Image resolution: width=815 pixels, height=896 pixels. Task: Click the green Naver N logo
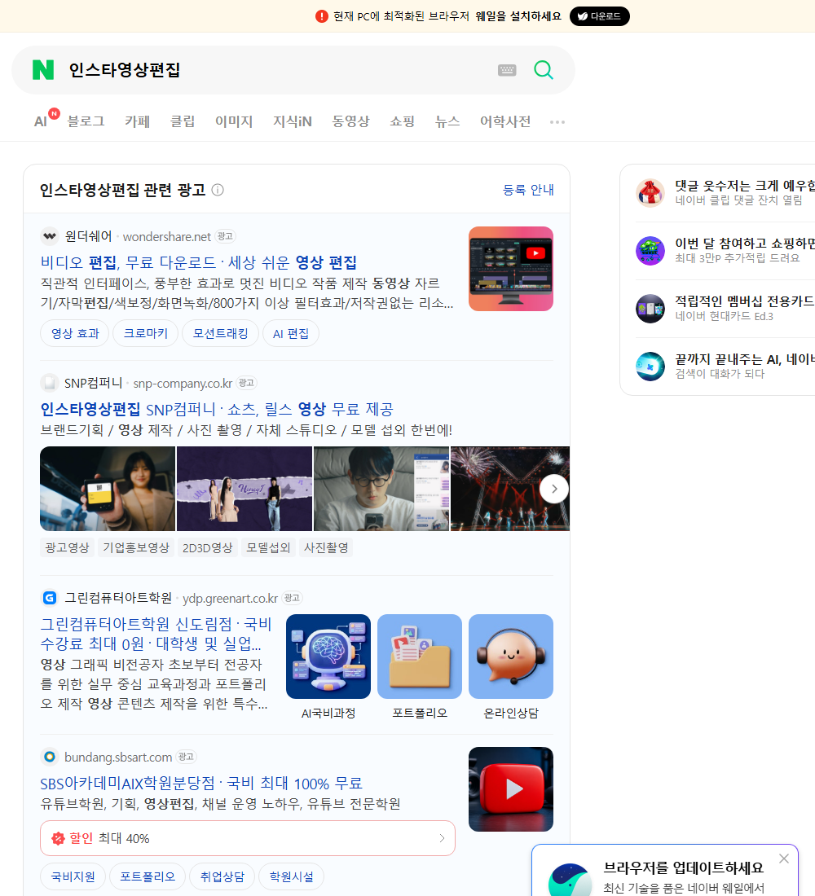click(43, 70)
